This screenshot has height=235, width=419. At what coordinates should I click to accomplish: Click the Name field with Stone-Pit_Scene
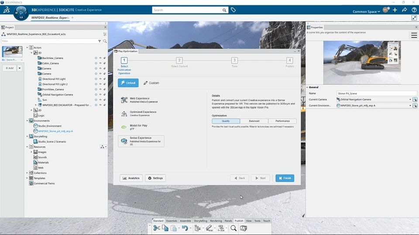[x=377, y=94]
